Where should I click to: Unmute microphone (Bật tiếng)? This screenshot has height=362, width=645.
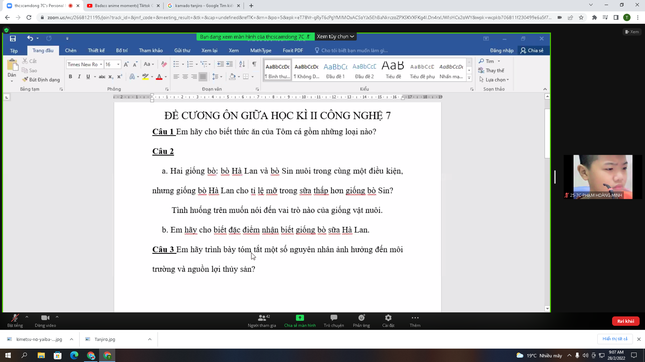click(x=15, y=321)
